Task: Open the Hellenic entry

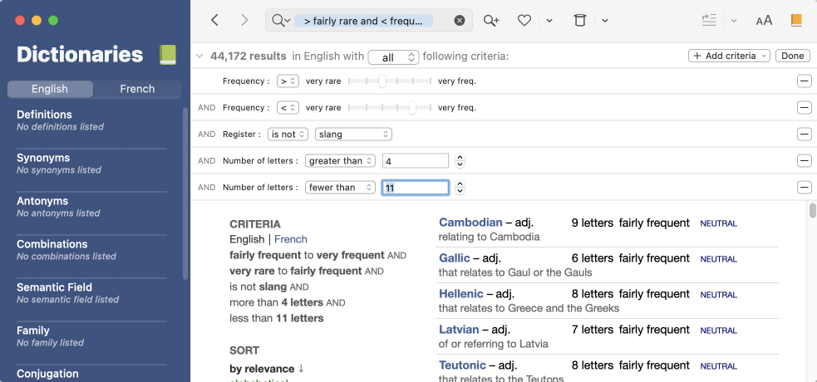Action: tap(460, 294)
